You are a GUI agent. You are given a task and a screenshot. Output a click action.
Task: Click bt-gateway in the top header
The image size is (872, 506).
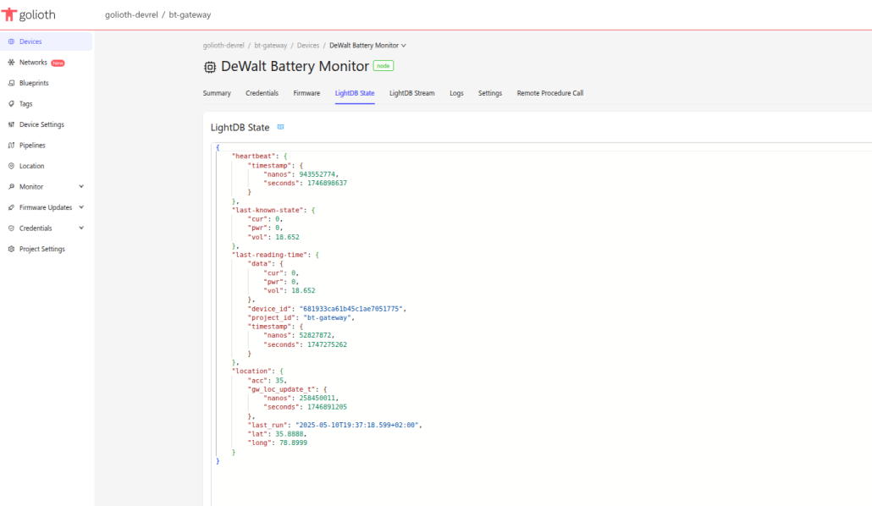point(190,15)
